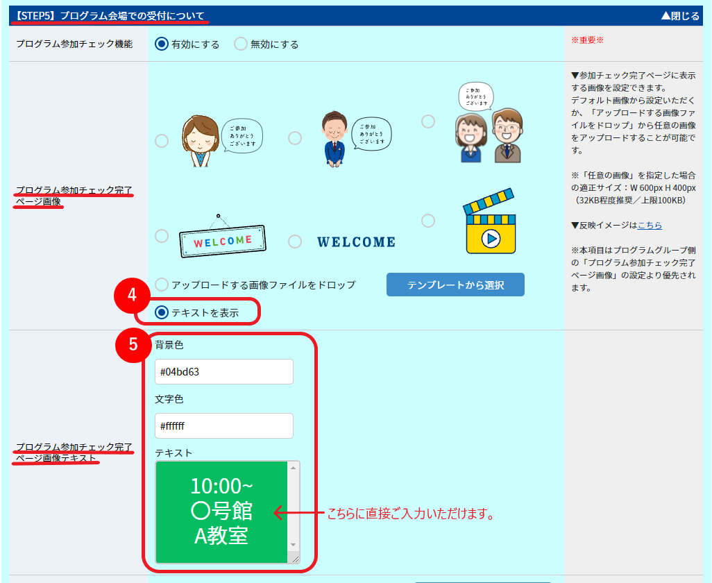
Task: Click the 【STEP5】プログラム会場での受付について header
Action: [x=110, y=16]
